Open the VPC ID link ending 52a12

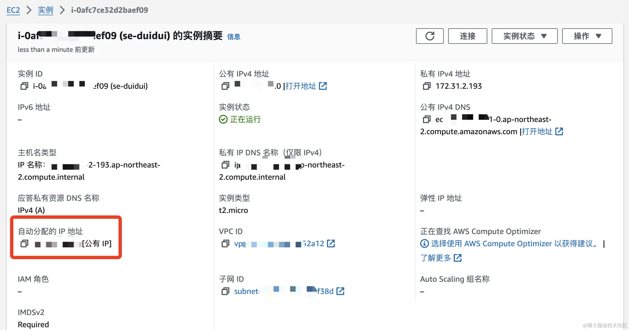click(x=313, y=243)
